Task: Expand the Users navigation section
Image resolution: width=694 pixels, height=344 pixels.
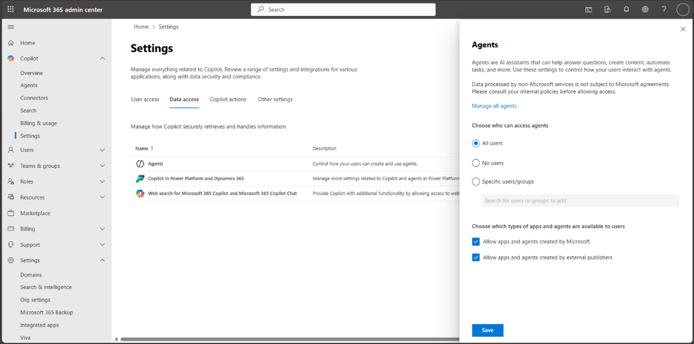Action: click(102, 150)
